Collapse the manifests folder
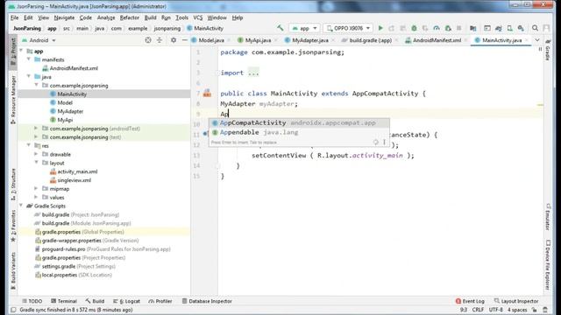 click(29, 59)
